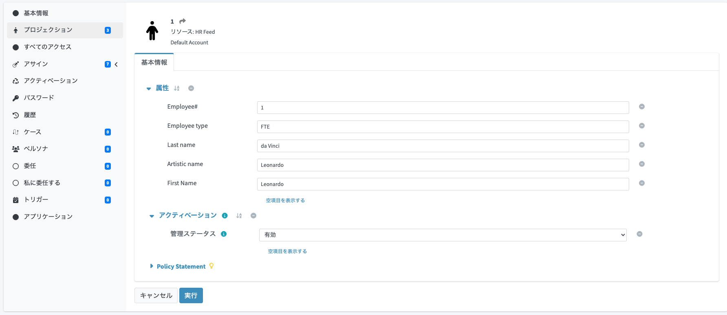Go to パスワード in sidebar
The image size is (727, 315).
[65, 98]
